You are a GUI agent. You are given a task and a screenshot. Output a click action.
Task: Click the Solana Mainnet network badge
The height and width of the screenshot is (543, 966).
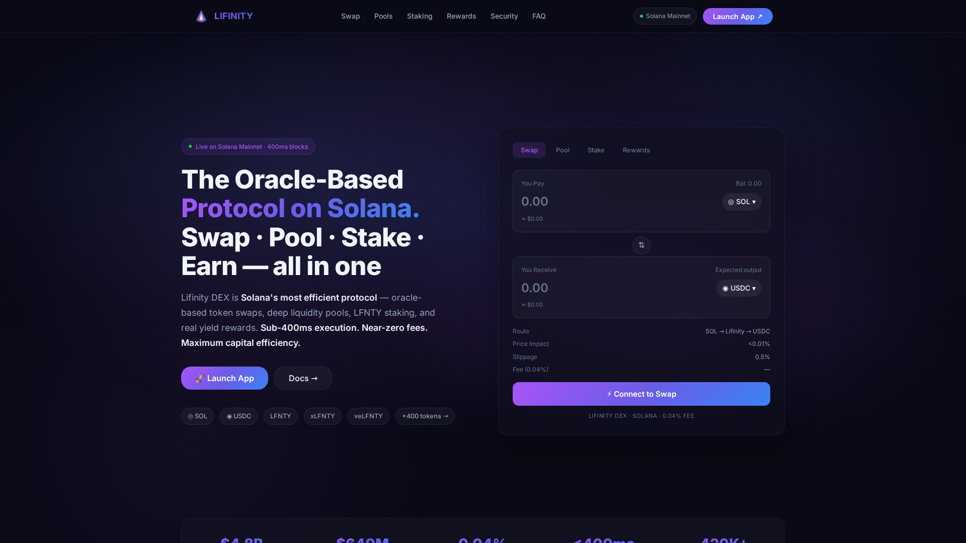665,16
